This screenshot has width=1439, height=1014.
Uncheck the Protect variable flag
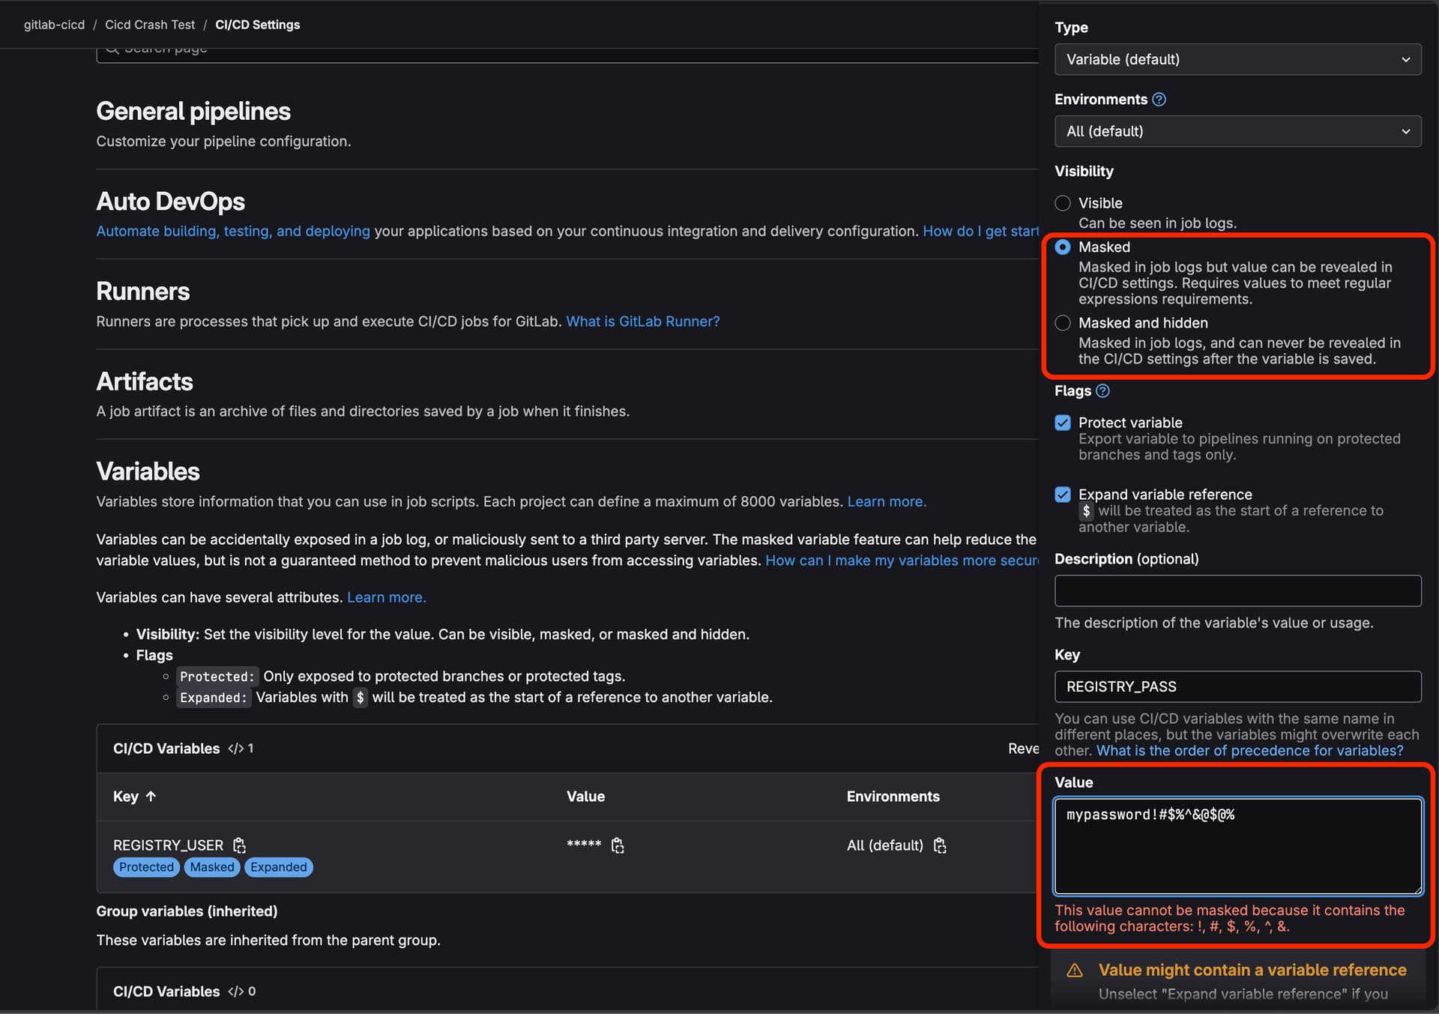click(x=1062, y=422)
